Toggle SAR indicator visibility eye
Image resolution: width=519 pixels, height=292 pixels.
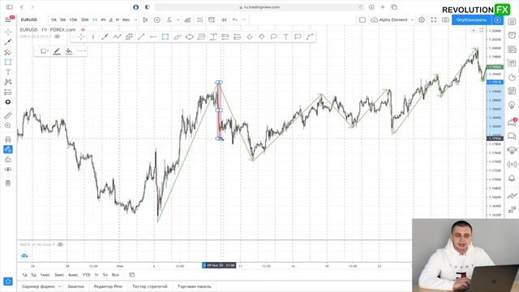[x=57, y=36]
